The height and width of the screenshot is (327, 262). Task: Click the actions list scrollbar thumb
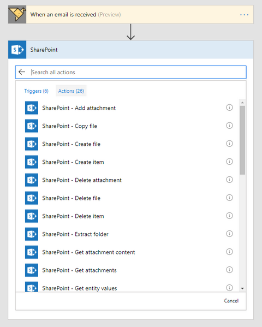click(242, 140)
